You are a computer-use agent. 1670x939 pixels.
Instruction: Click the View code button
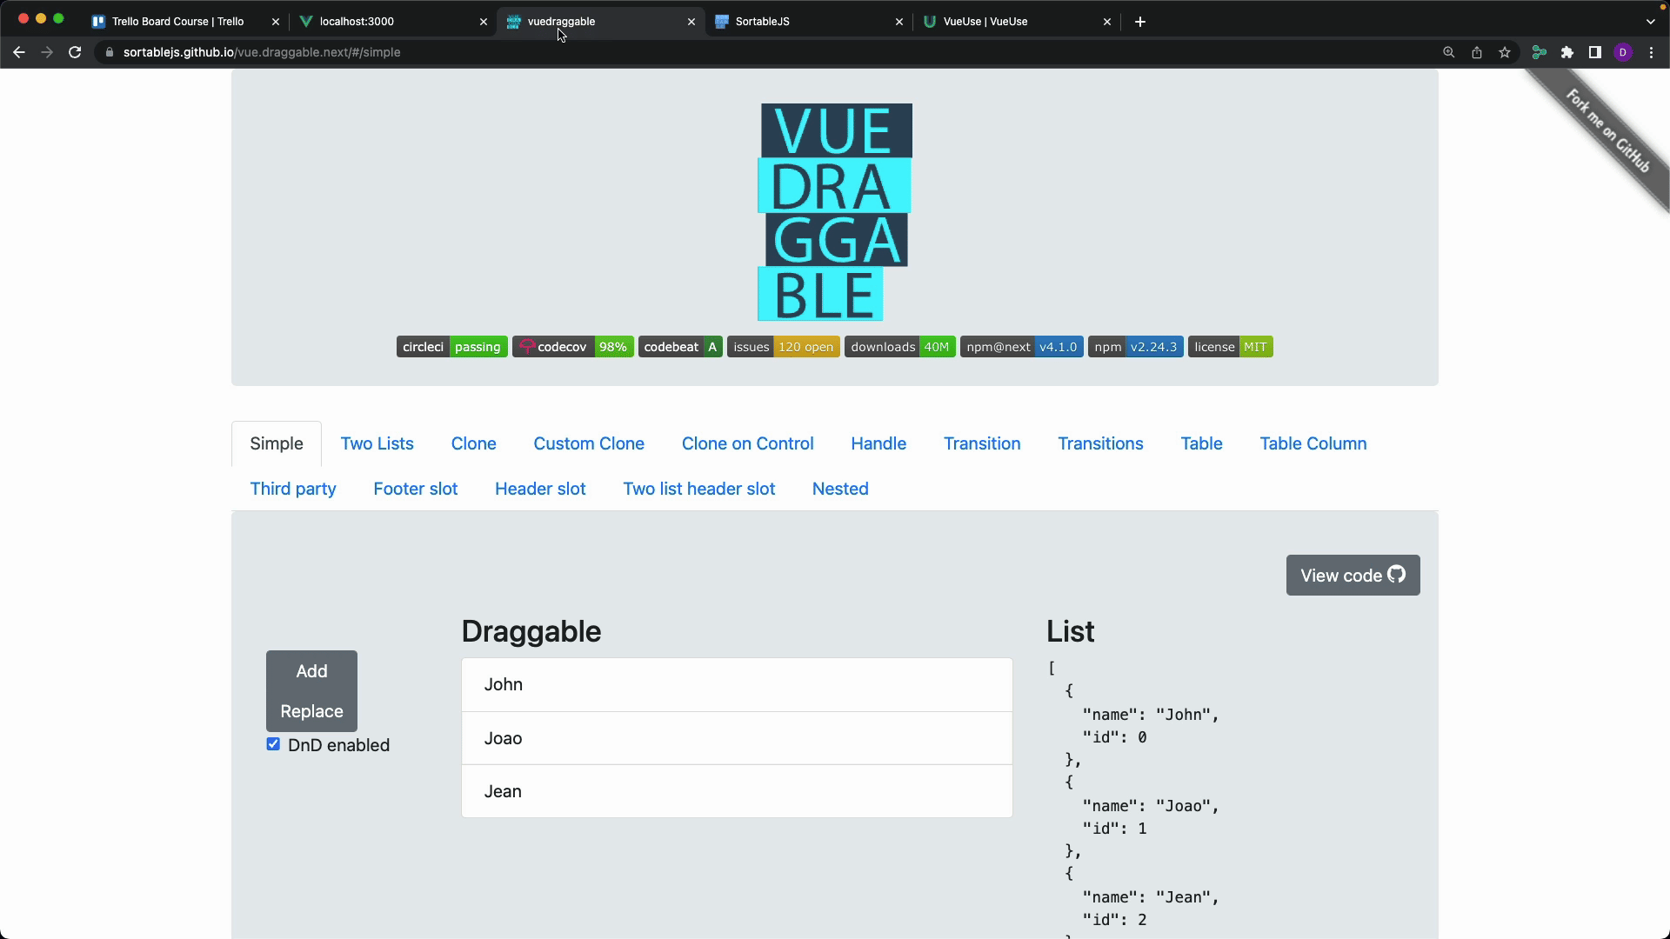1353,576
